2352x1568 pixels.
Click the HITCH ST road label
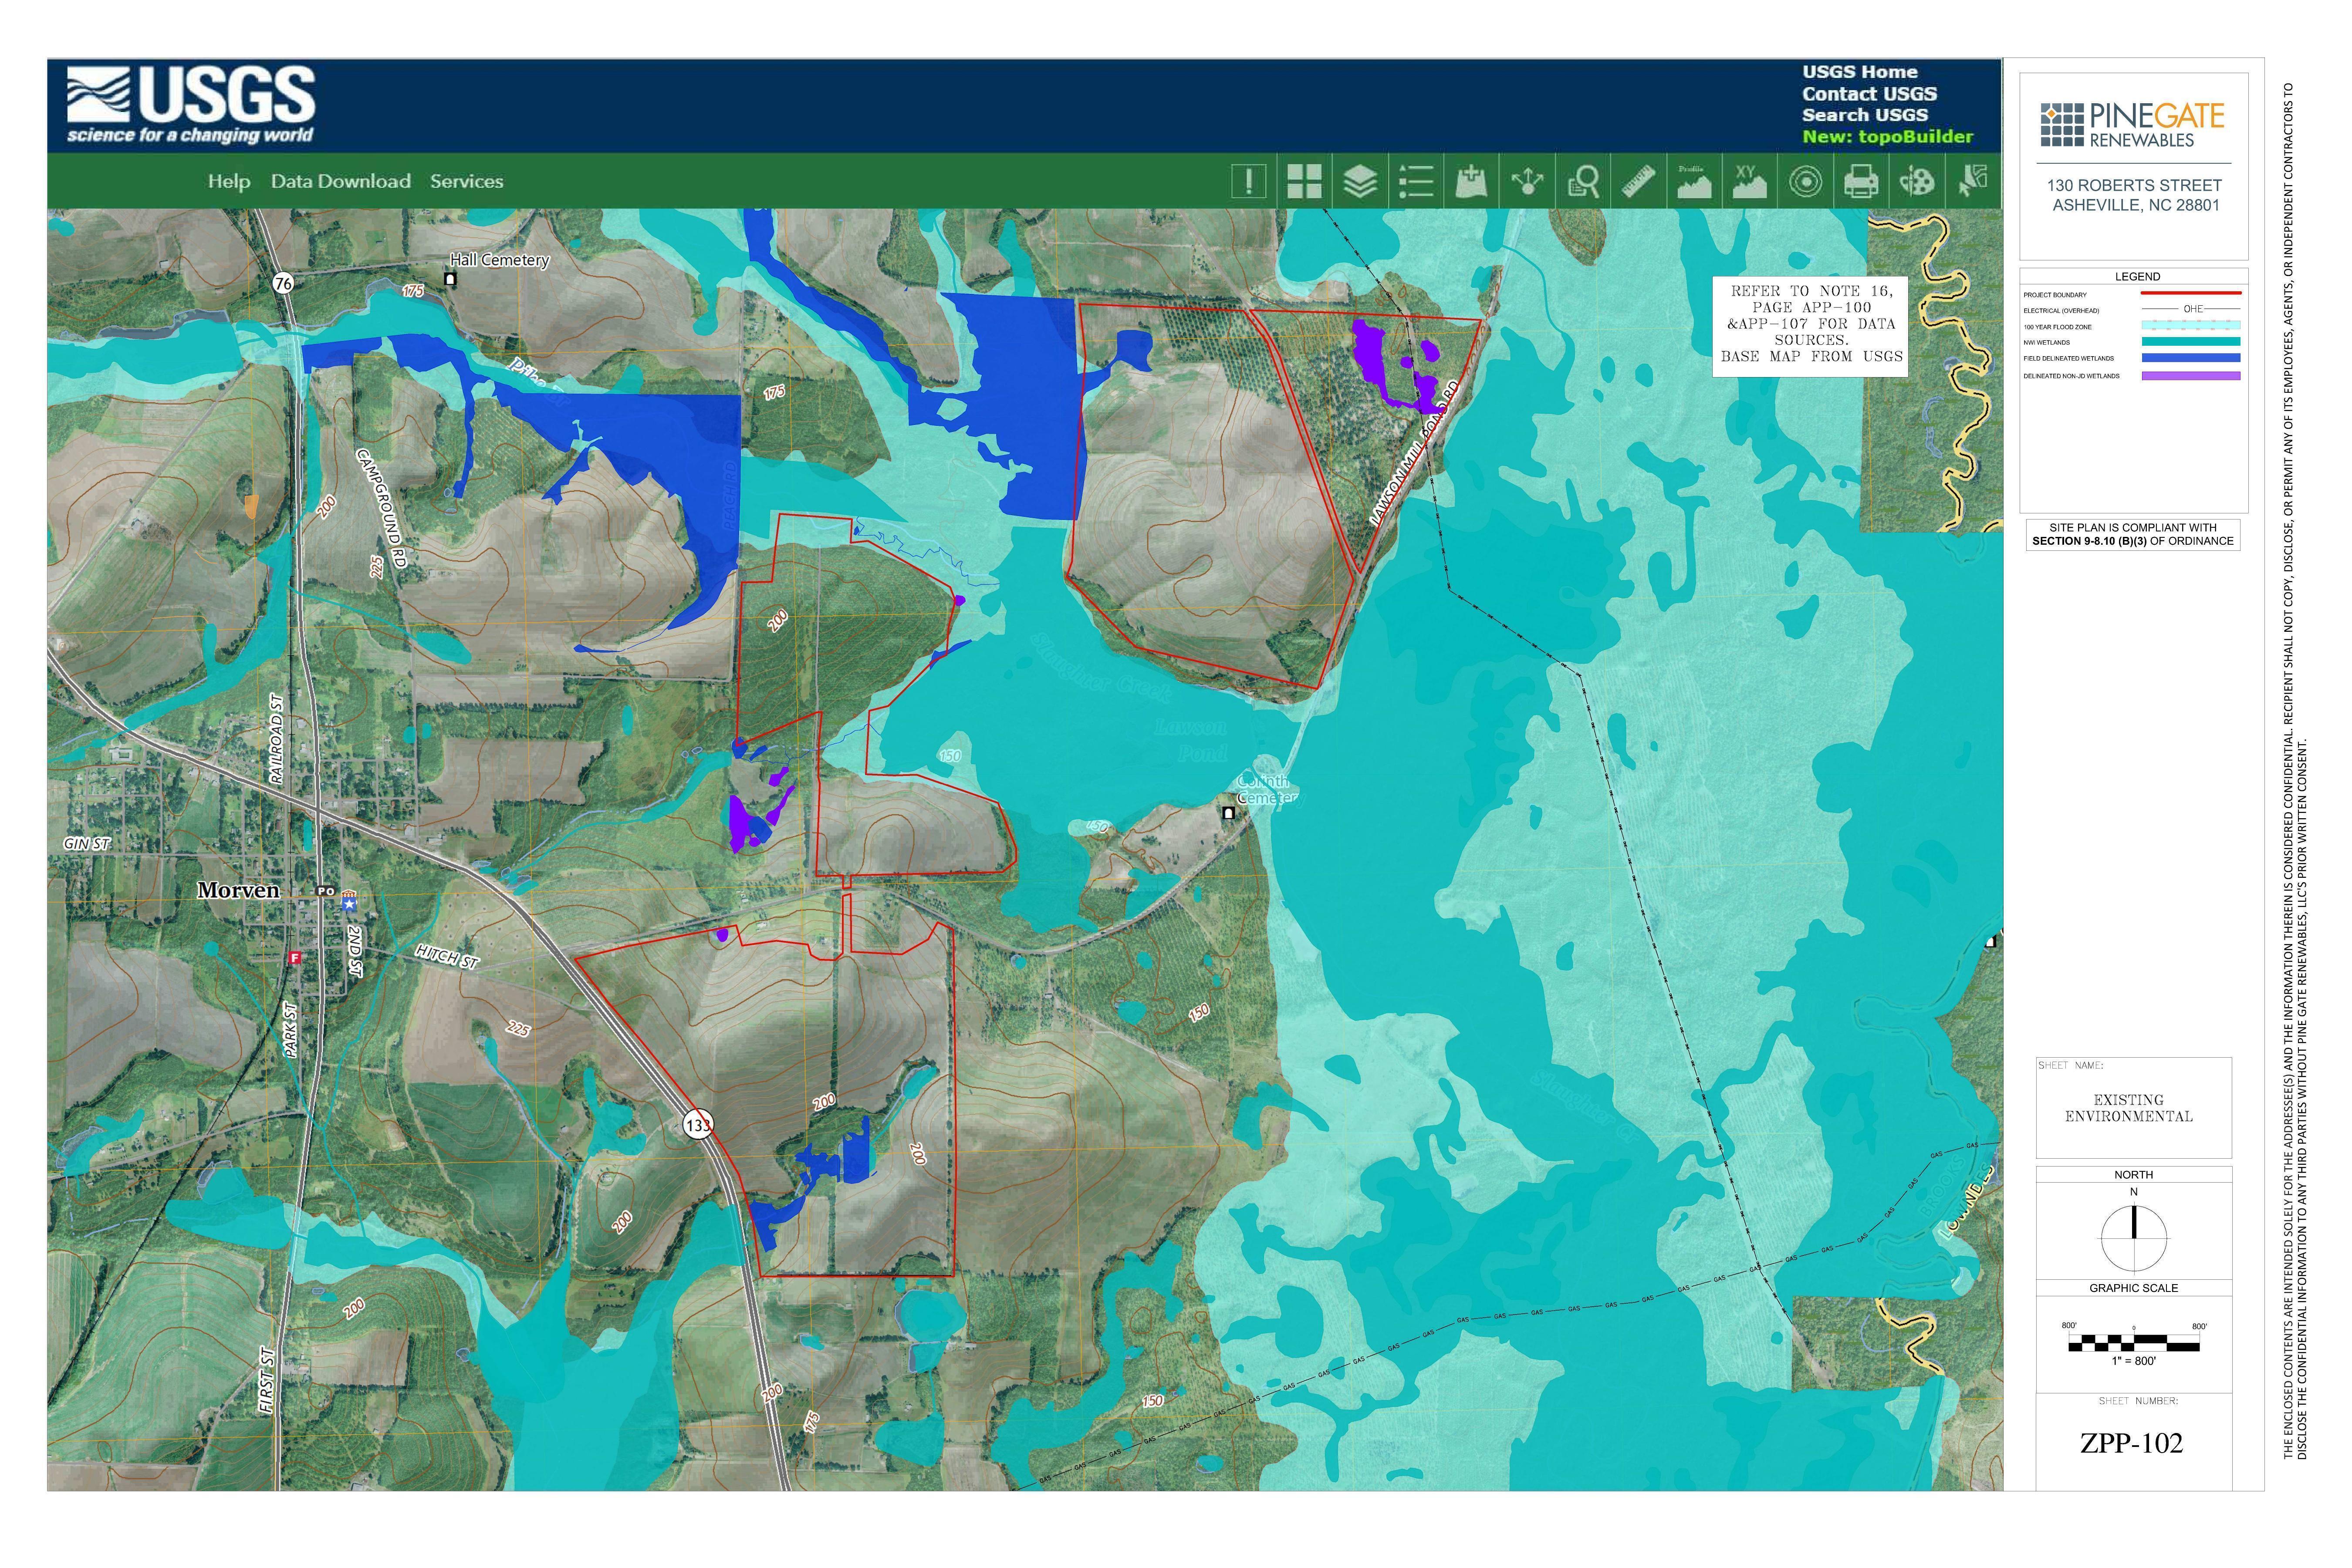coord(447,956)
